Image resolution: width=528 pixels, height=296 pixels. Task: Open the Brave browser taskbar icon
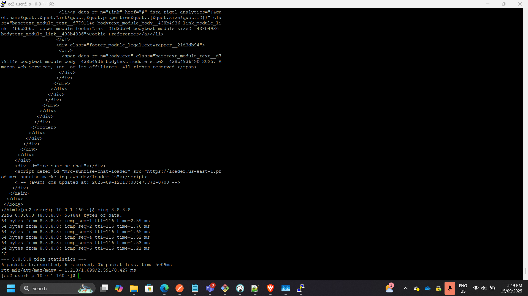[x=270, y=288]
